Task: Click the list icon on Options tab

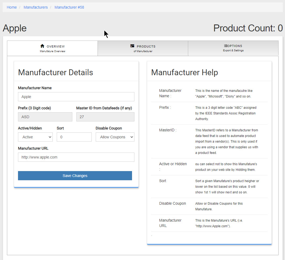Action: (x=226, y=46)
